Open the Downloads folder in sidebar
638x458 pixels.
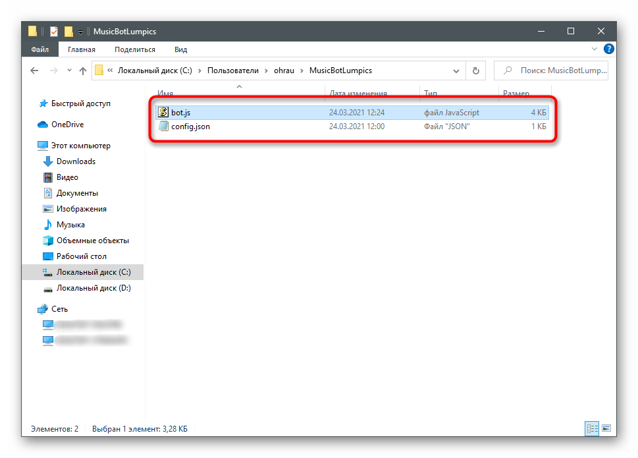pyautogui.click(x=76, y=161)
